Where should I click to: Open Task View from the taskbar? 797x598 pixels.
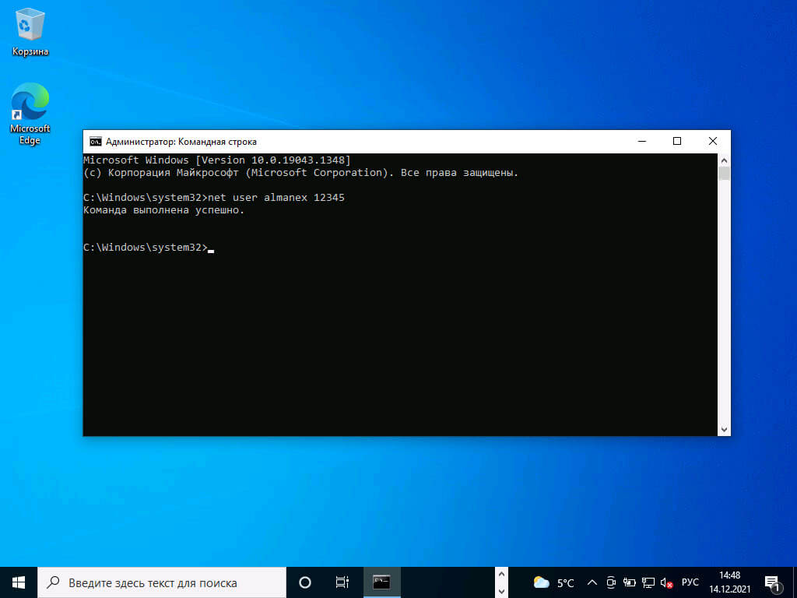(342, 582)
